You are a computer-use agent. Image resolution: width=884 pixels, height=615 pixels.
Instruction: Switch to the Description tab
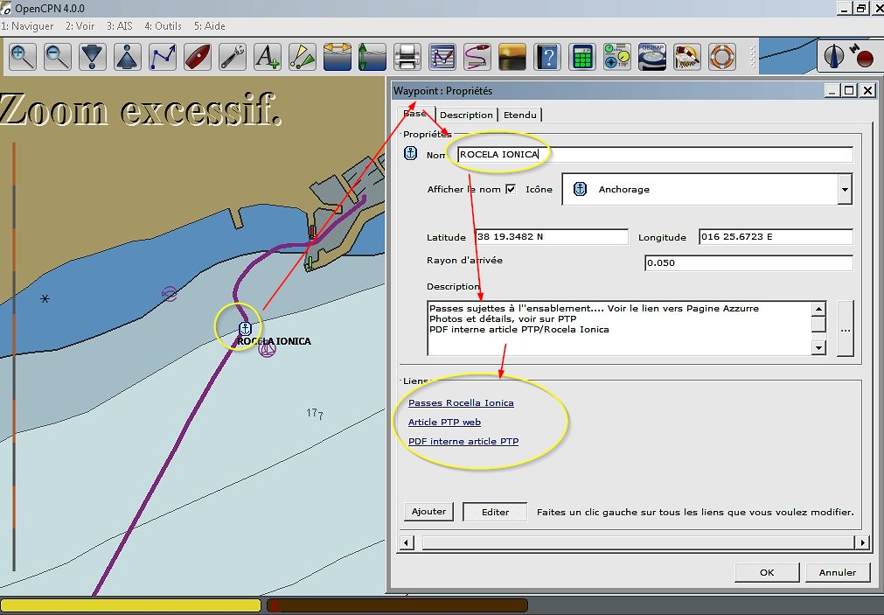coord(466,115)
